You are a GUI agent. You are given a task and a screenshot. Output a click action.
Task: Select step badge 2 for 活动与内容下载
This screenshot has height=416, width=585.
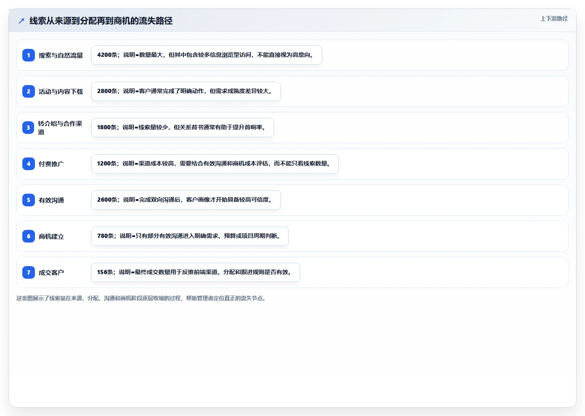pyautogui.click(x=29, y=91)
